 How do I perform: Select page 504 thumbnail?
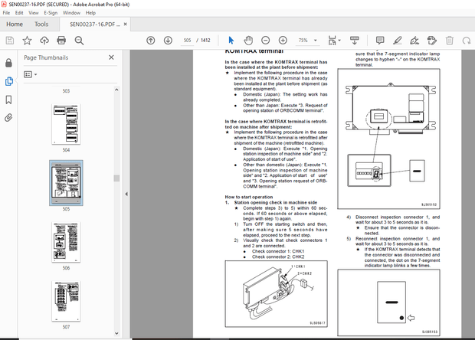coord(66,124)
